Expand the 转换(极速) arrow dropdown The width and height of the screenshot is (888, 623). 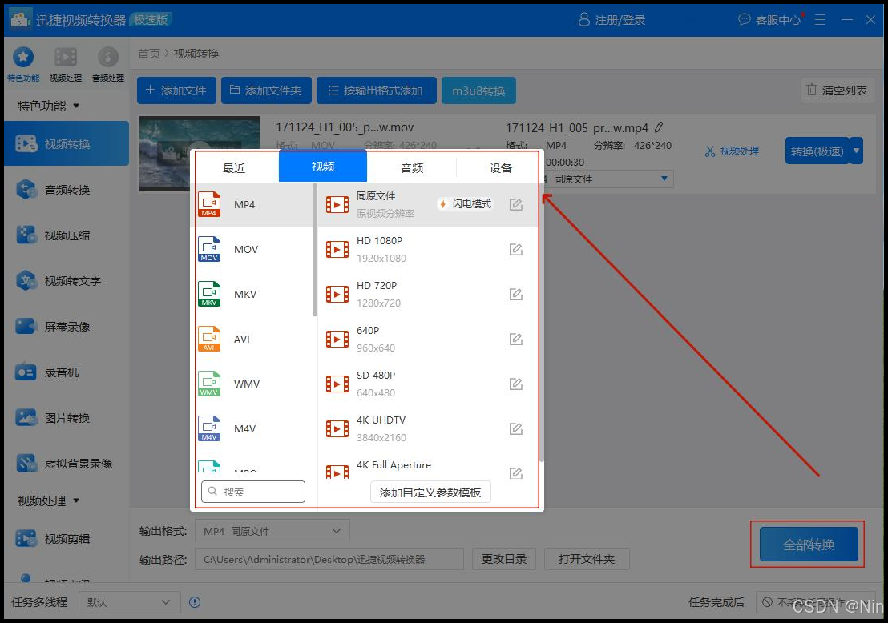[856, 151]
